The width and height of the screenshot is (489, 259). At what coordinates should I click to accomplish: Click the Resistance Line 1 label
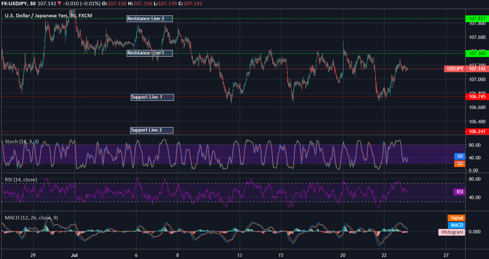click(150, 53)
